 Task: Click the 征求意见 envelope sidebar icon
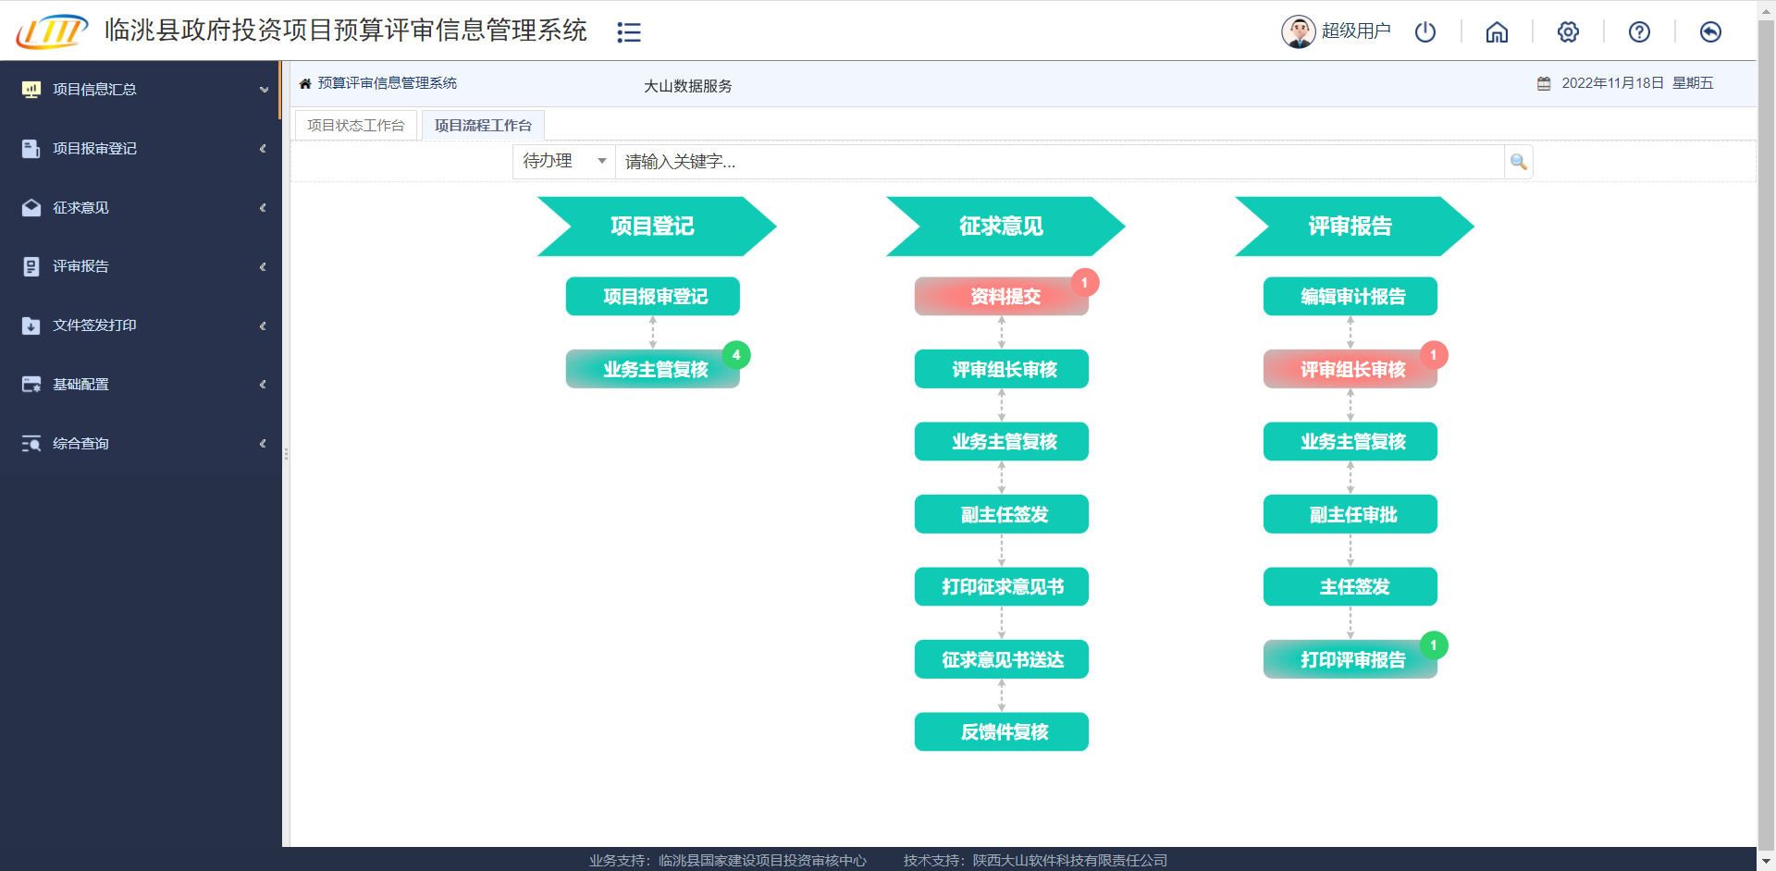[31, 207]
